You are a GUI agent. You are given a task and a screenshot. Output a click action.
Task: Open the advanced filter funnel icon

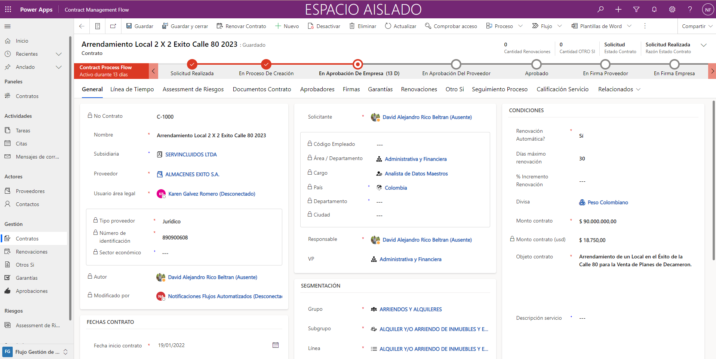coord(636,9)
